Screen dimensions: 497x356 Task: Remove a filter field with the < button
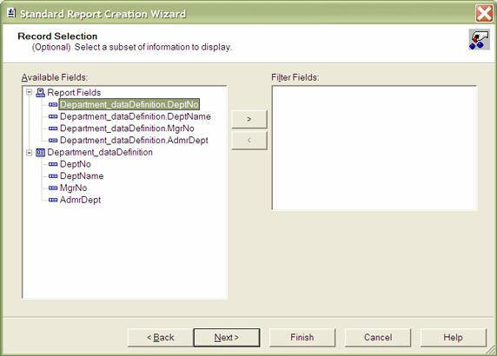249,141
